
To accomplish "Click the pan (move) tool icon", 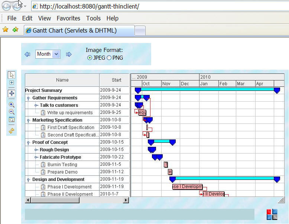I will tap(12, 93).
